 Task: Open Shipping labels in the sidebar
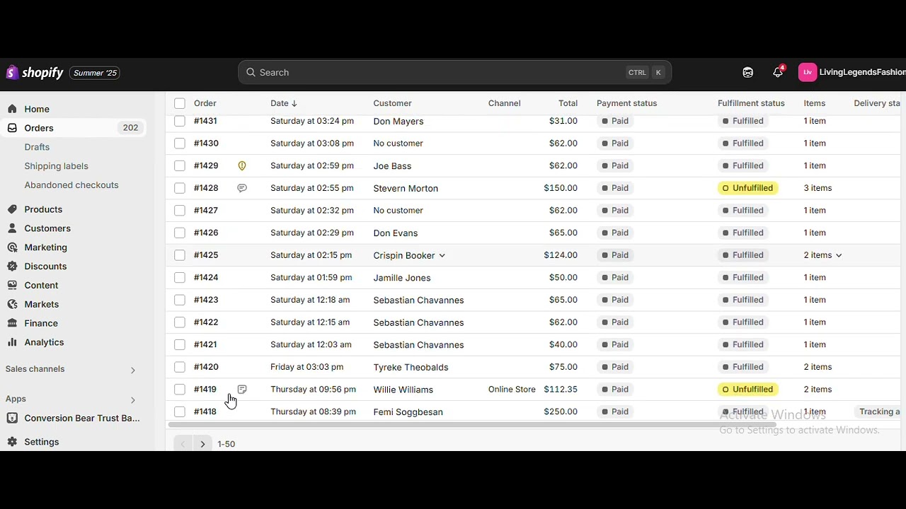pos(56,166)
